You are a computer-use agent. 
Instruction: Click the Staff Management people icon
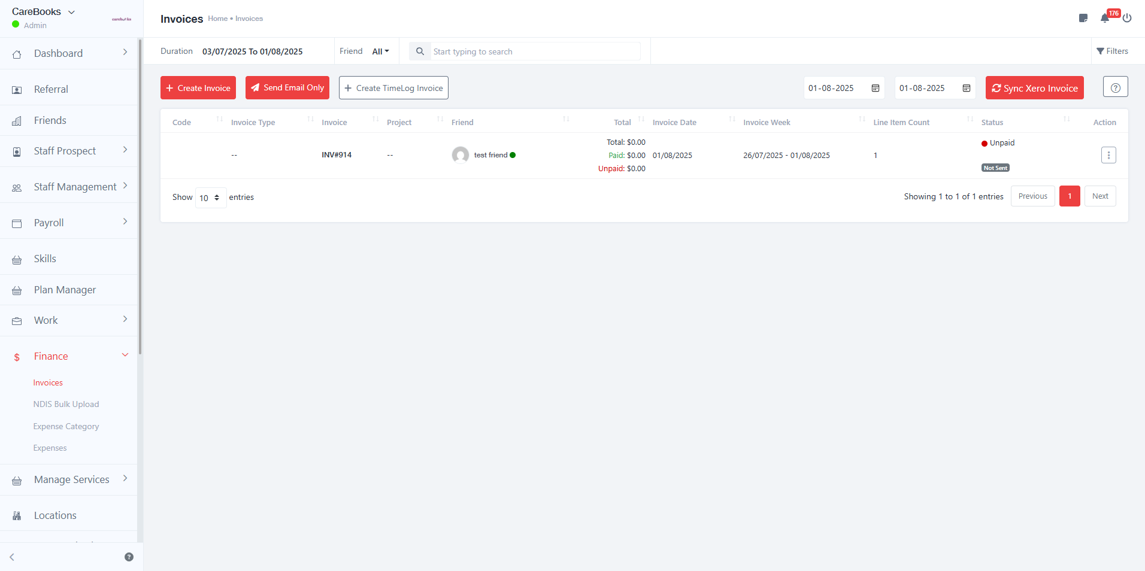pyautogui.click(x=17, y=187)
